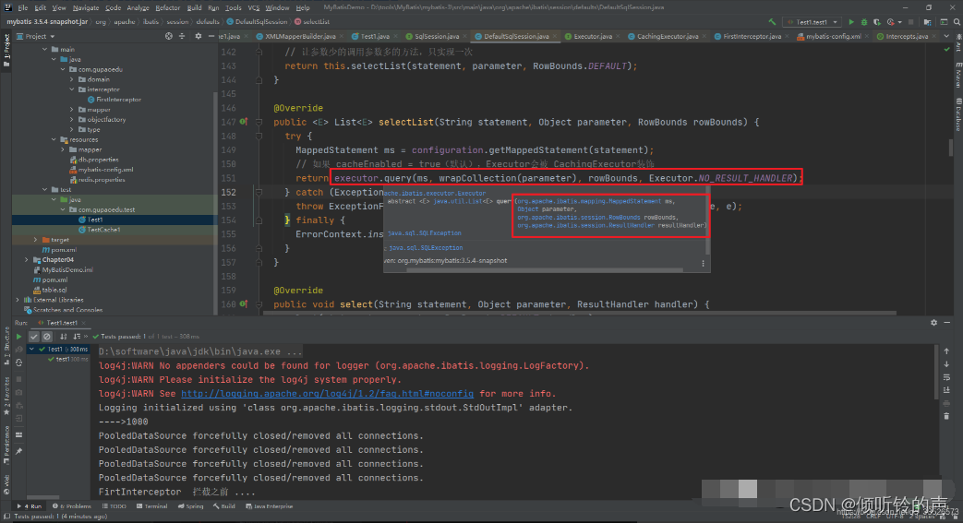Click clear all trash icon in console
The height and width of the screenshot is (523, 963).
click(946, 416)
